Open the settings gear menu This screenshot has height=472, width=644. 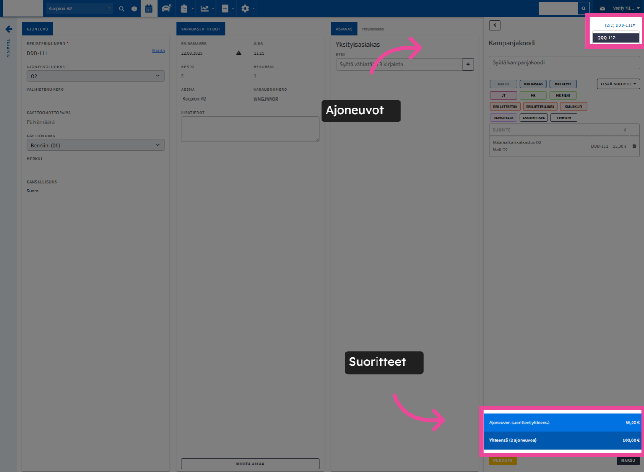coord(247,9)
